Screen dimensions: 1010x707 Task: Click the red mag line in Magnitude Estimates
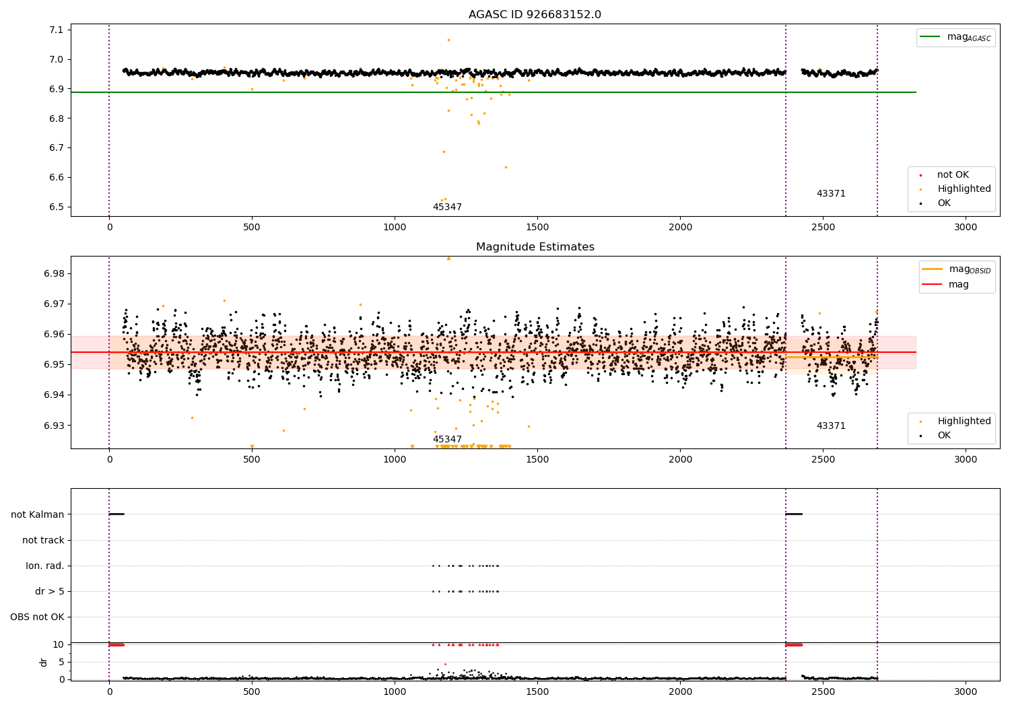click(493, 352)
